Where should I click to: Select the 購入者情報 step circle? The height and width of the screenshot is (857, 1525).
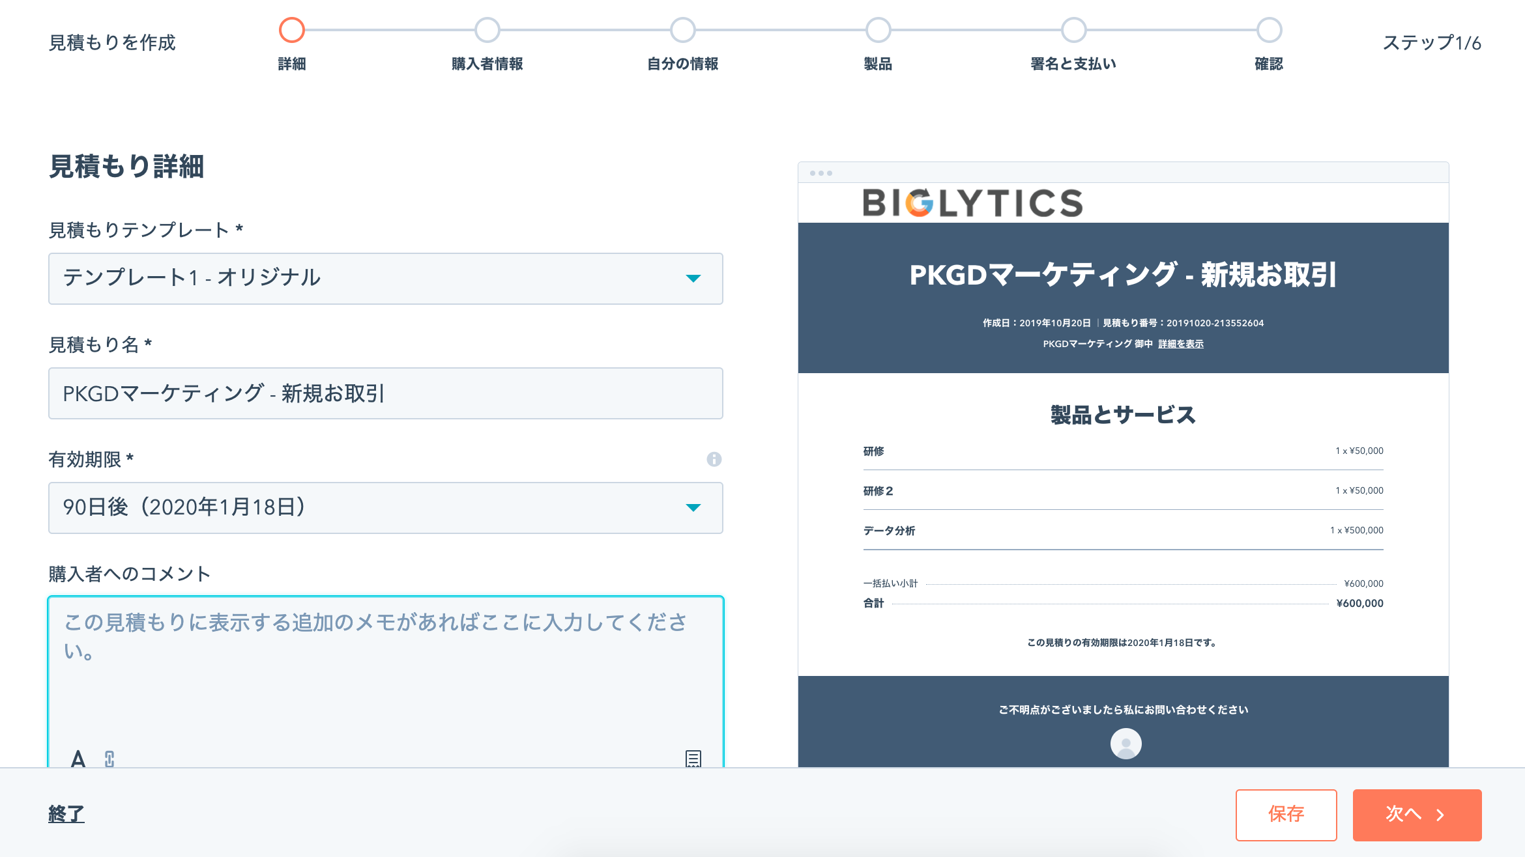pos(487,30)
